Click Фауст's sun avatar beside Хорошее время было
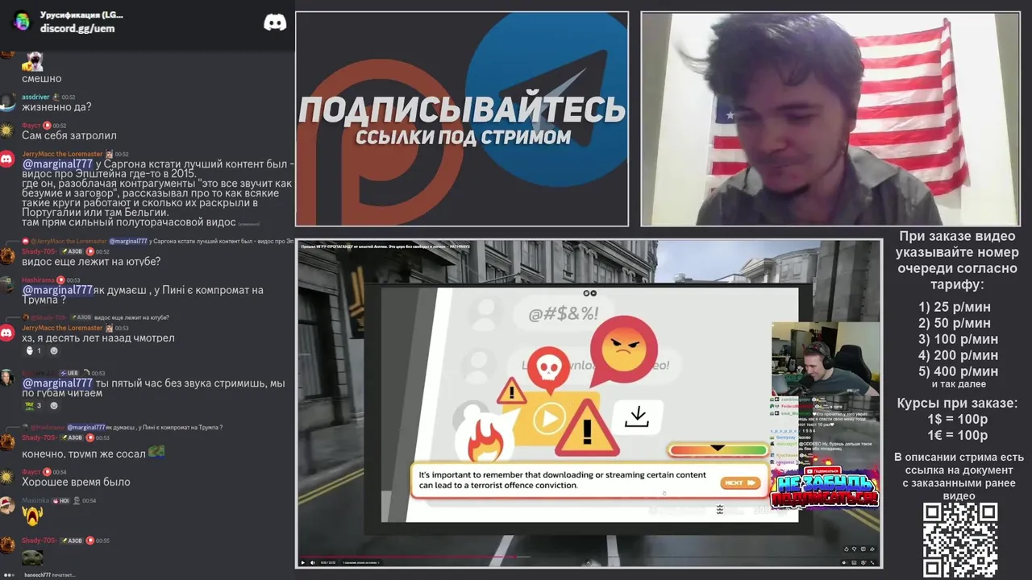 pos(7,478)
